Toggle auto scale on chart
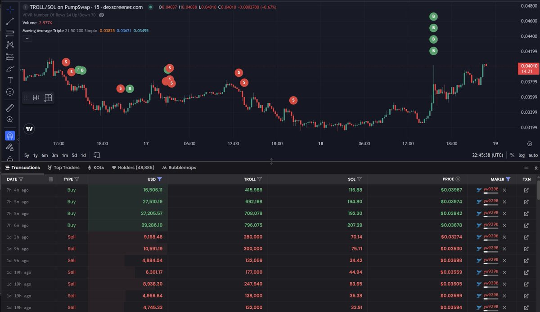The height and width of the screenshot is (312, 540). [x=533, y=155]
